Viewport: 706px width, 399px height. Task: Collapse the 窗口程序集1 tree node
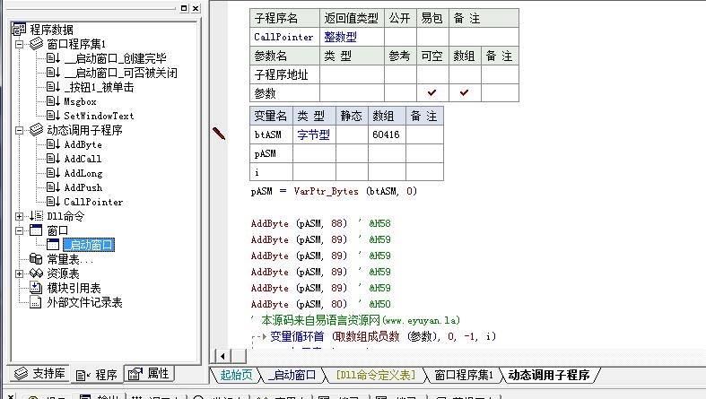(20, 44)
